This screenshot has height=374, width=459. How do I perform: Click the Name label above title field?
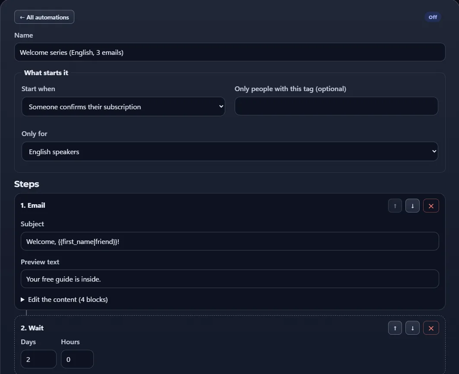point(24,35)
